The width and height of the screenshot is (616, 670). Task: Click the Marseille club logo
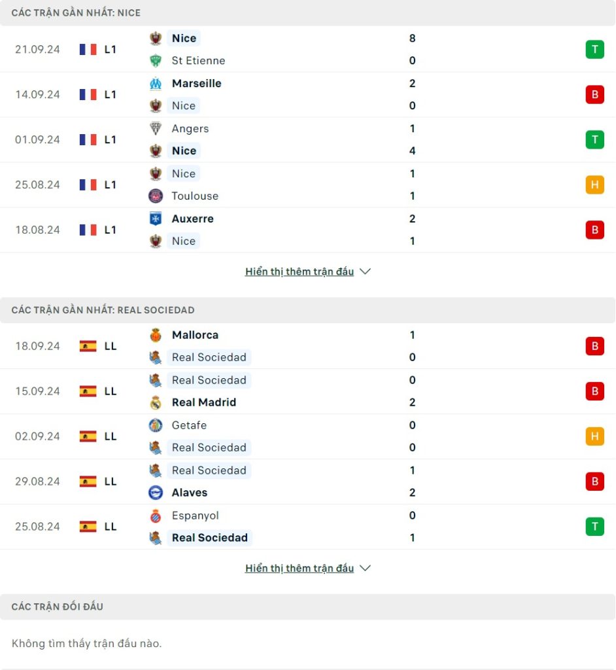pos(156,83)
